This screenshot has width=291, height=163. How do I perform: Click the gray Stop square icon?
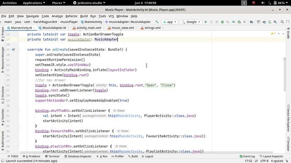pyautogui.click(x=245, y=22)
